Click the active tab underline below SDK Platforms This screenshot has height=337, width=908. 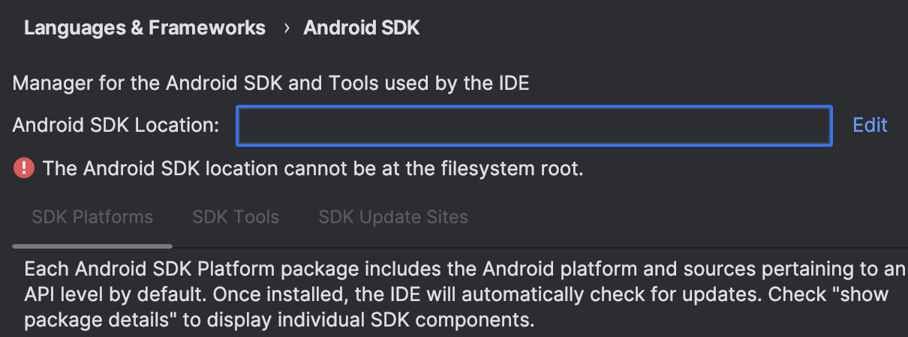92,246
